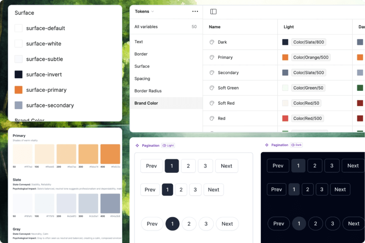Open the Spacing variables group
Viewport: 365px width, 243px height.
pyautogui.click(x=142, y=79)
